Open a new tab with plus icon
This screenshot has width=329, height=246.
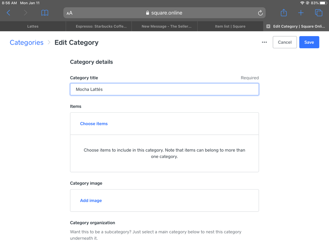pyautogui.click(x=301, y=13)
